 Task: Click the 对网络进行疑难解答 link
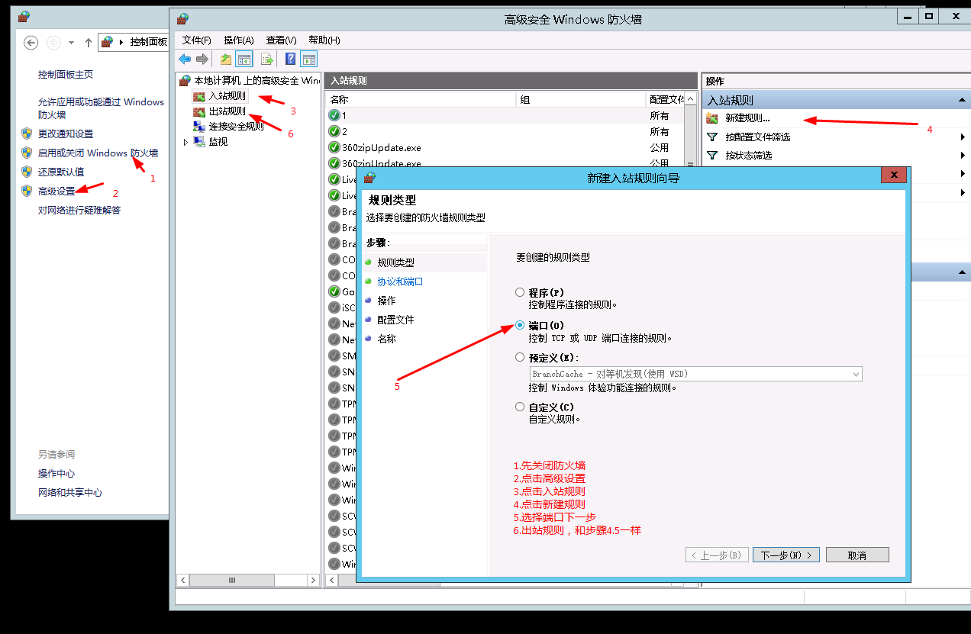tap(79, 210)
